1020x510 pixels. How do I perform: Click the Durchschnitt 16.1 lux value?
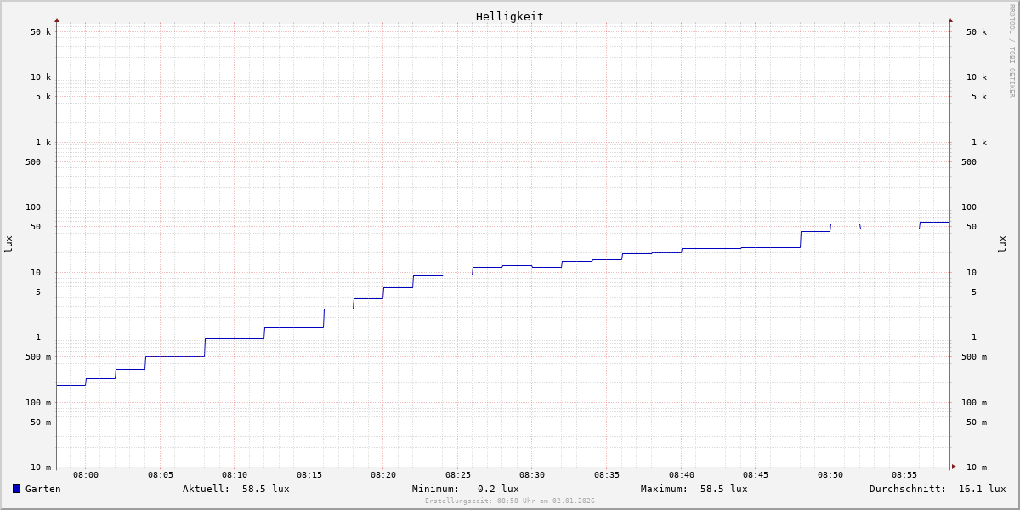pyautogui.click(x=982, y=489)
